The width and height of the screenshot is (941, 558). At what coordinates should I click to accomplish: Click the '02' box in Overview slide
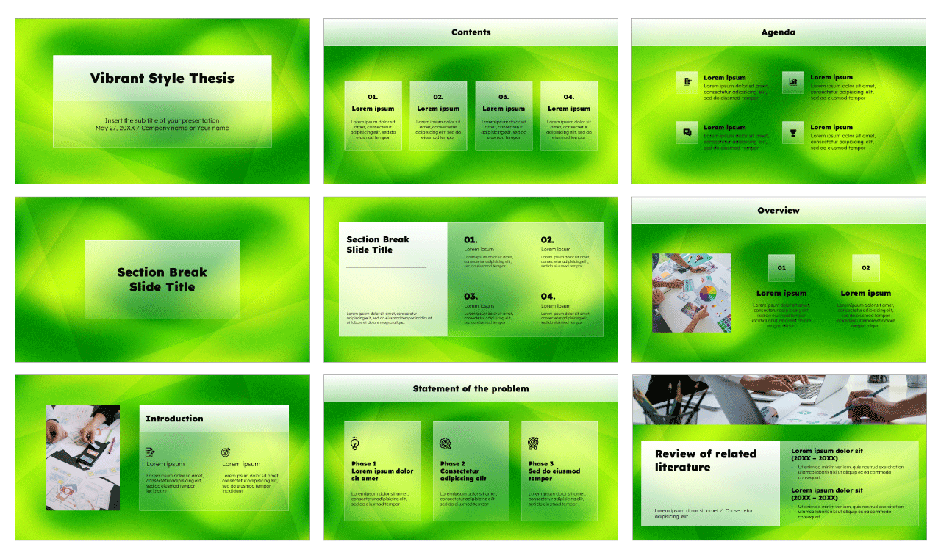(x=866, y=268)
